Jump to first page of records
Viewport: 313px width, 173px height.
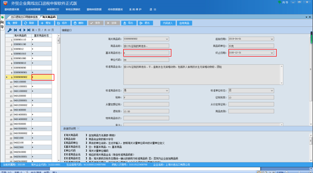16,30
